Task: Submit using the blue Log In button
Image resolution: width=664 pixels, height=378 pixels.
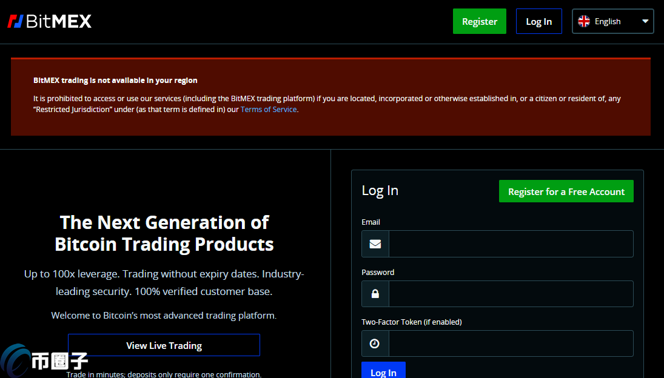Action: coord(383,371)
